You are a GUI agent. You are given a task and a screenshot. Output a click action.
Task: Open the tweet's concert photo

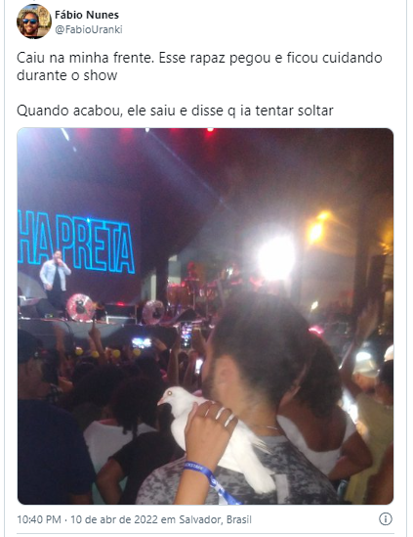pyautogui.click(x=205, y=316)
